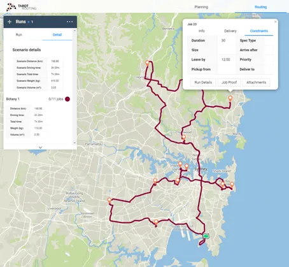
Task: Click the Botany 1 dark red color dot
Action: coord(67,99)
